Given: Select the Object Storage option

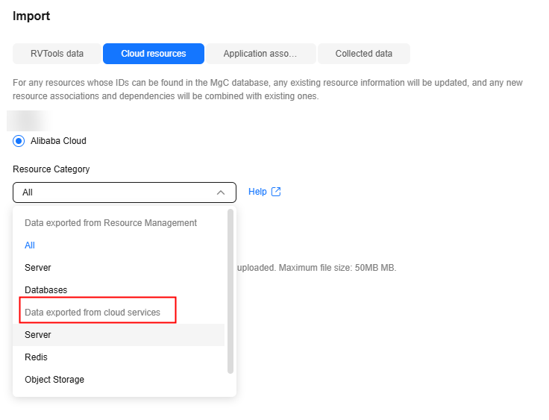Looking at the screenshot, I should (54, 380).
